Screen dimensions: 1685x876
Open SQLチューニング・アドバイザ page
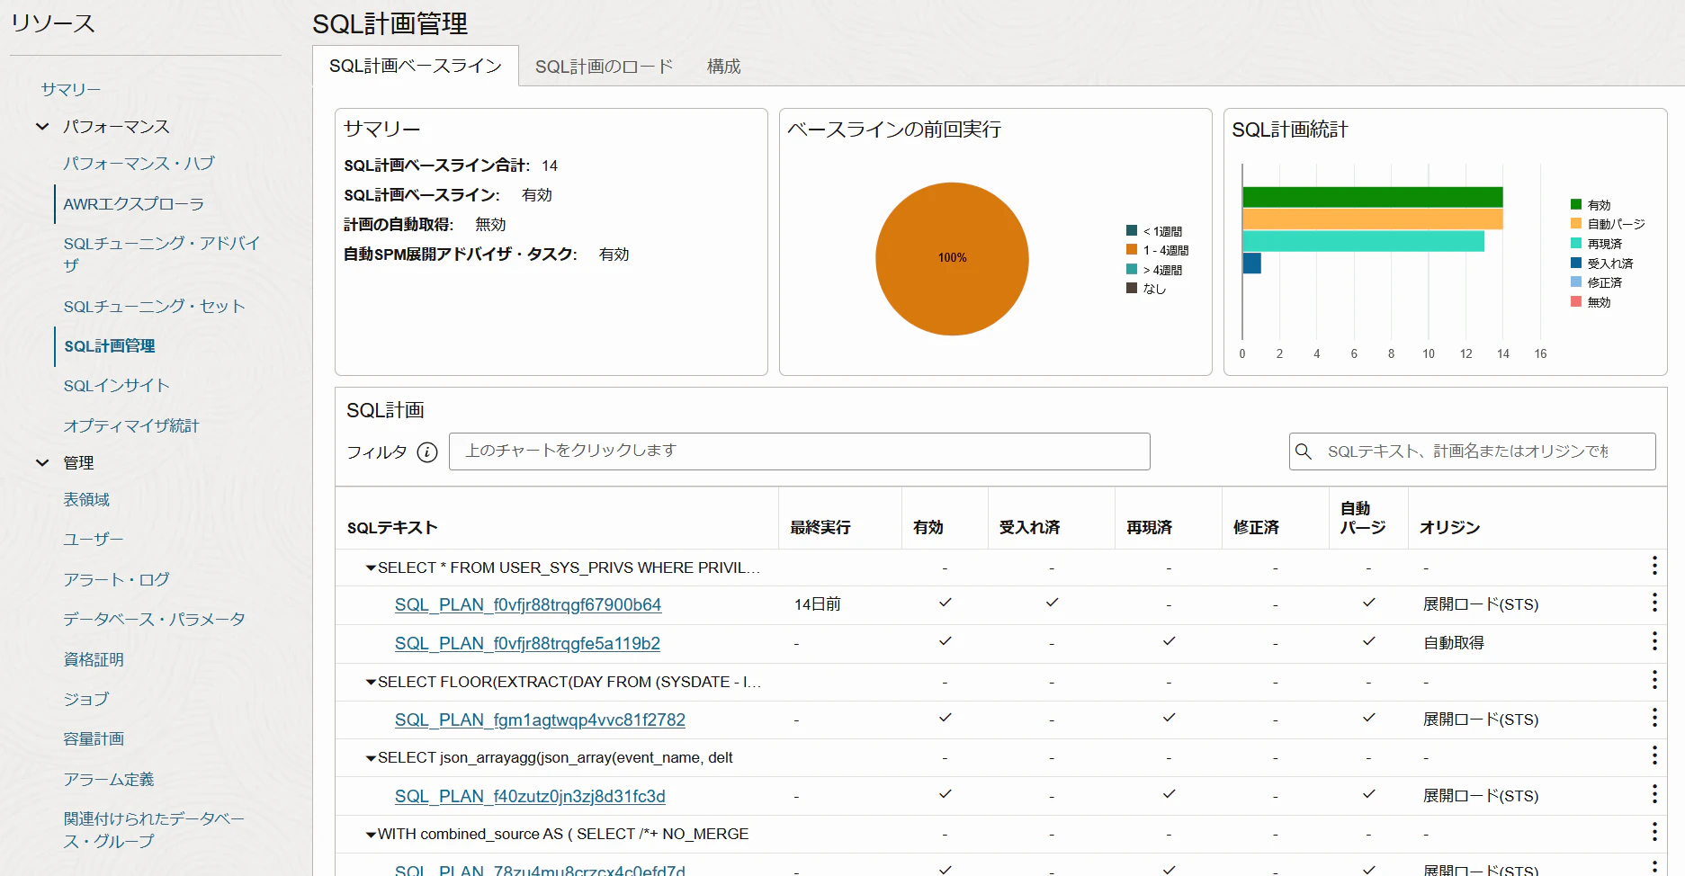pyautogui.click(x=162, y=254)
